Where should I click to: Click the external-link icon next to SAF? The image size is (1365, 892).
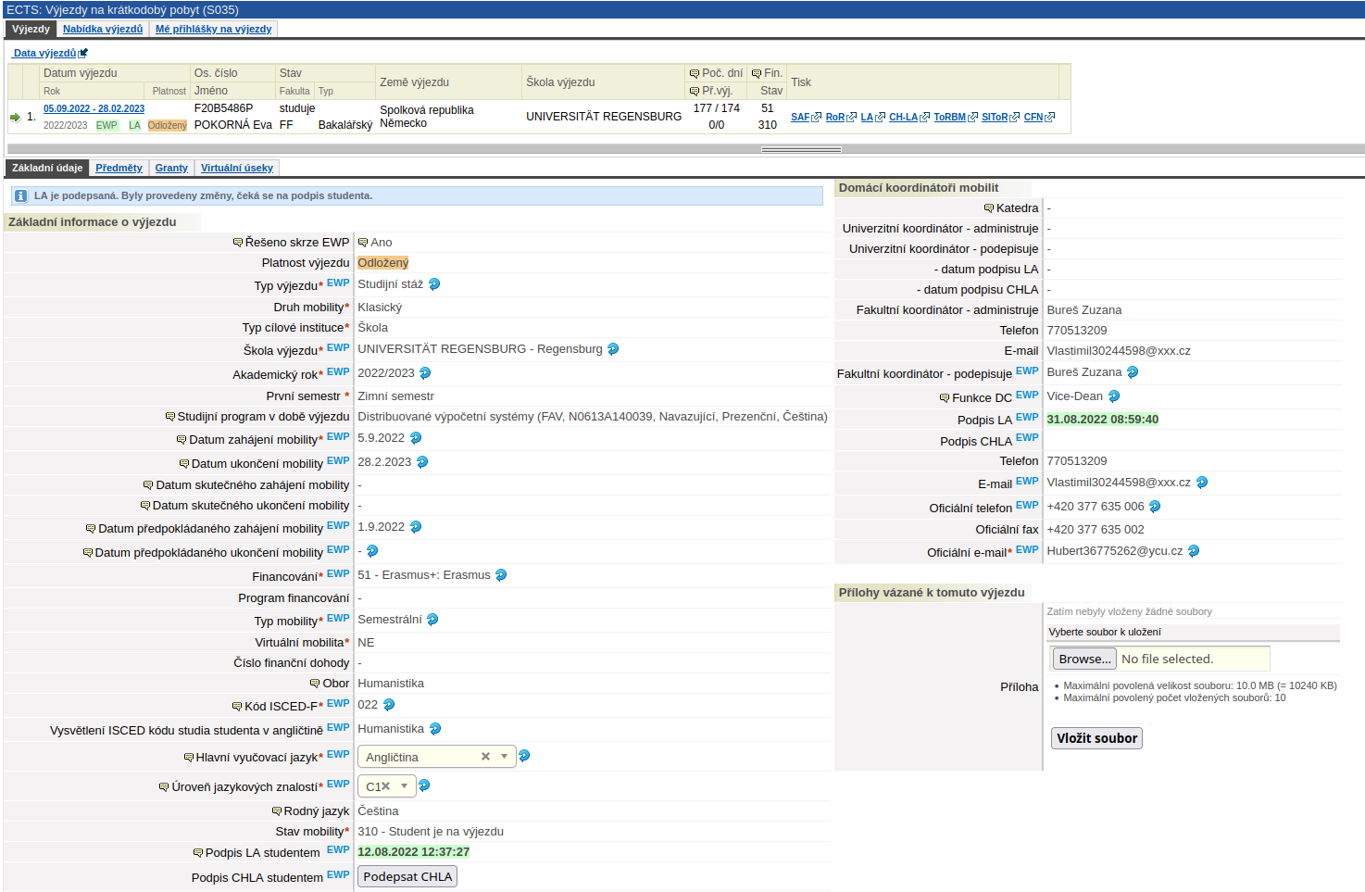[x=817, y=118]
